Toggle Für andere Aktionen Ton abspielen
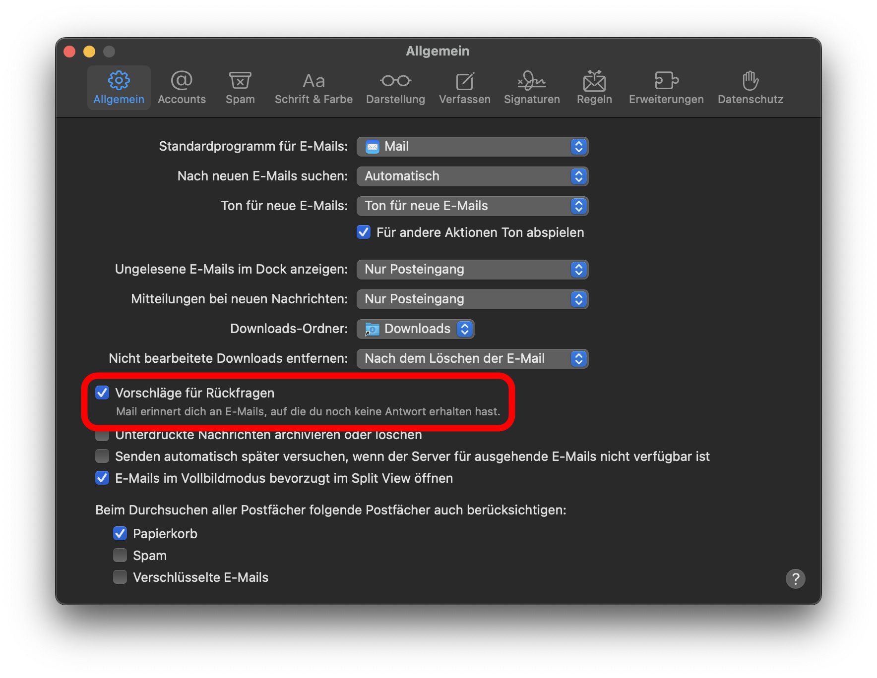The height and width of the screenshot is (678, 877). pyautogui.click(x=364, y=232)
